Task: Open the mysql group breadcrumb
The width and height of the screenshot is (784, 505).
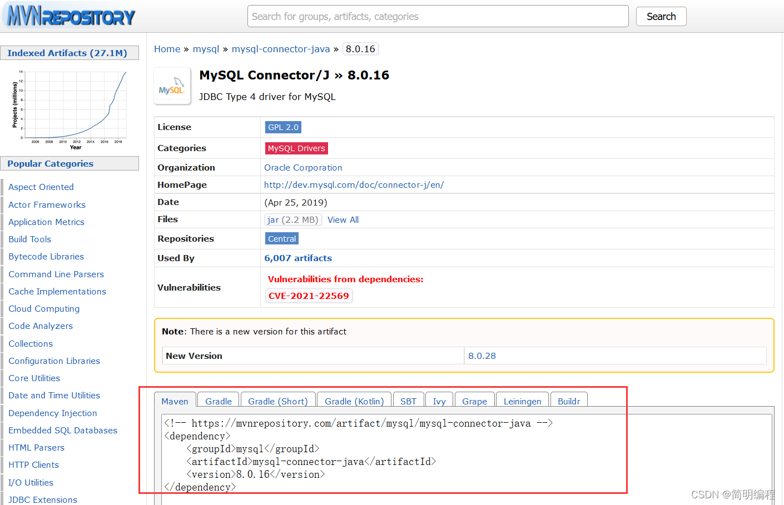Action: tap(206, 49)
